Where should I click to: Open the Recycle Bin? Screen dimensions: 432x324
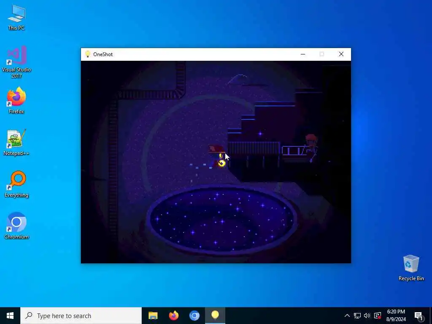(x=411, y=267)
